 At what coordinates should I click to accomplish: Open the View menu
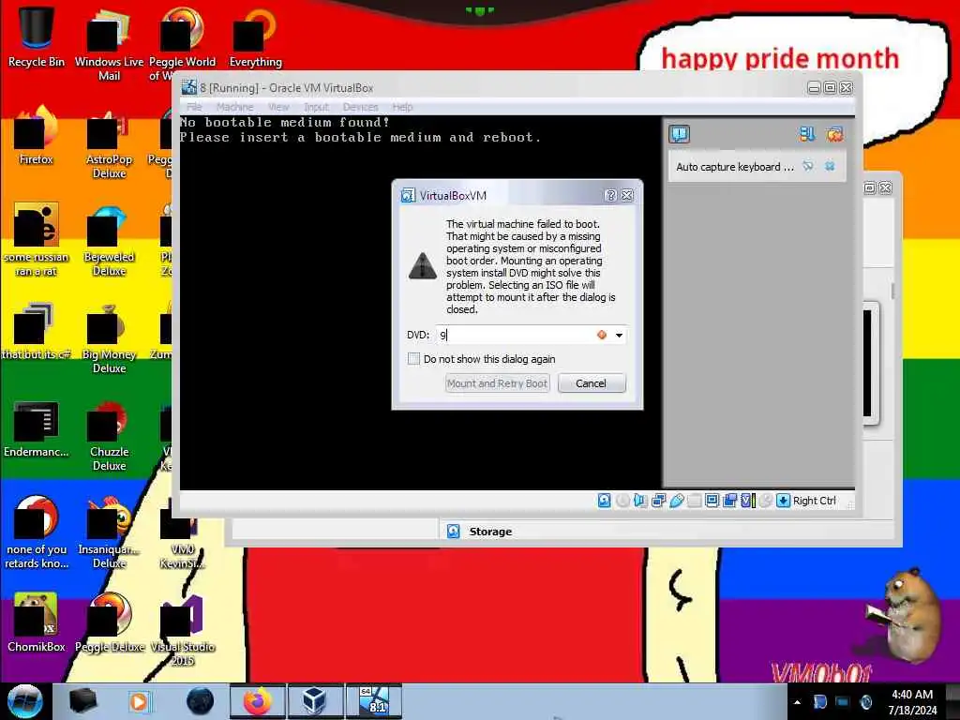click(278, 107)
